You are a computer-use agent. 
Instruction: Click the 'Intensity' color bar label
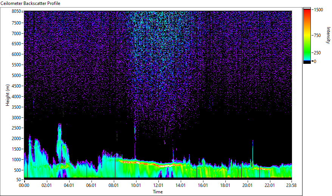[328, 35]
